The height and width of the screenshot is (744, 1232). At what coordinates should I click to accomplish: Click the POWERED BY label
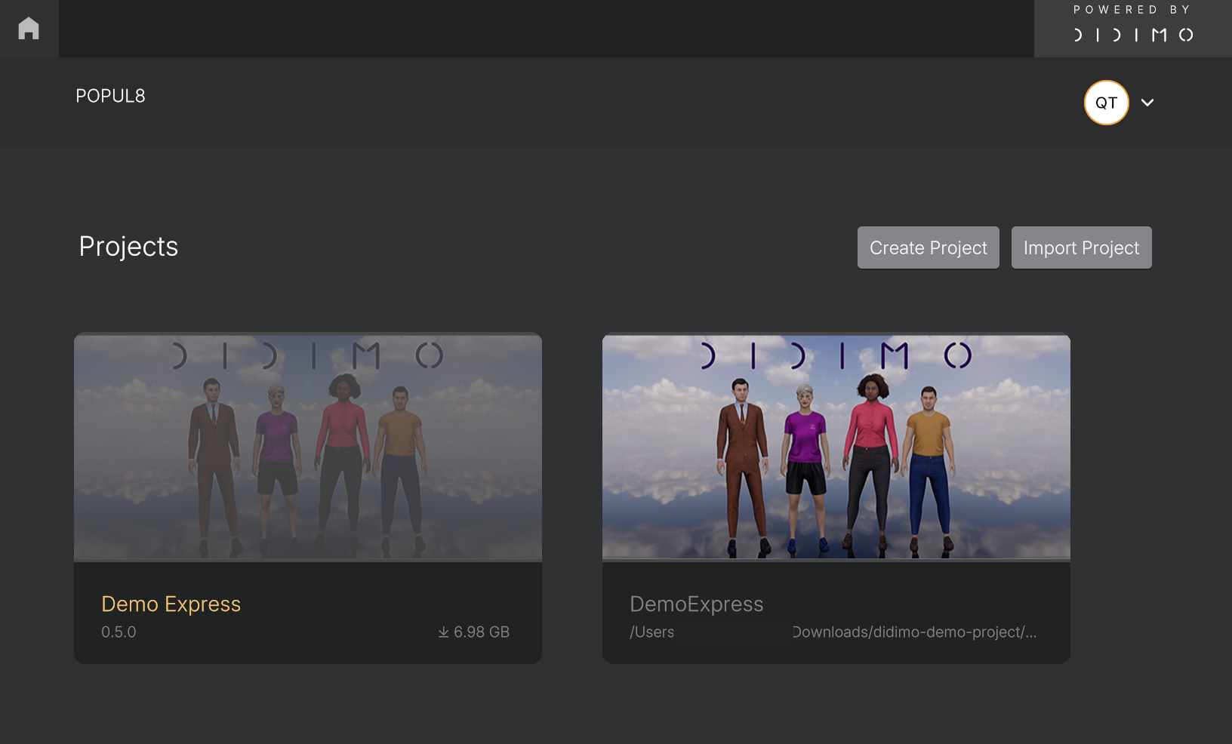click(1132, 10)
